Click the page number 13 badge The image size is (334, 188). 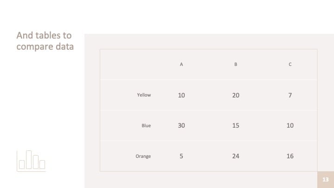326,180
